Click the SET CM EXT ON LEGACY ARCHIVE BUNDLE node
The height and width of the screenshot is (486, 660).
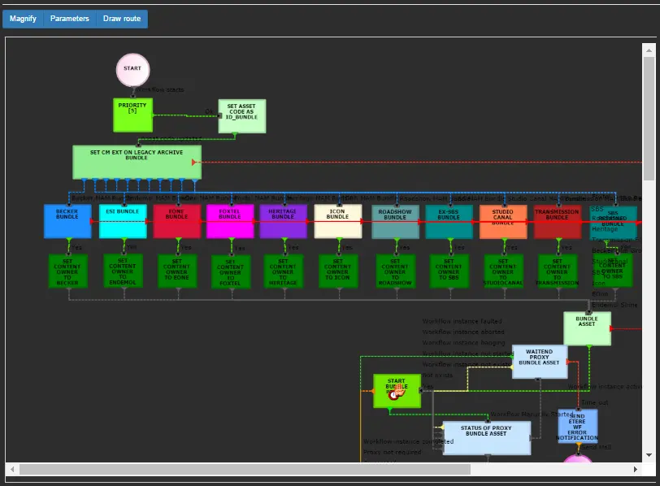tap(136, 163)
